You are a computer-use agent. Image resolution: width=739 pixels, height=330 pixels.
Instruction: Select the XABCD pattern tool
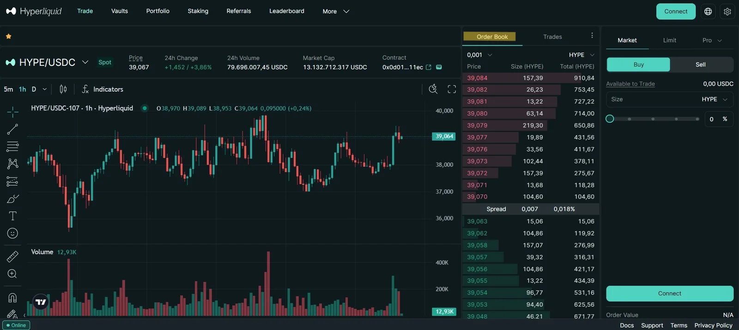click(12, 164)
